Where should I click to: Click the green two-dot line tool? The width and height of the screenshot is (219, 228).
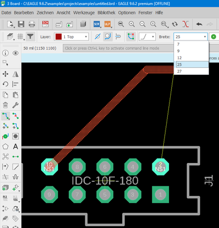tap(15, 157)
